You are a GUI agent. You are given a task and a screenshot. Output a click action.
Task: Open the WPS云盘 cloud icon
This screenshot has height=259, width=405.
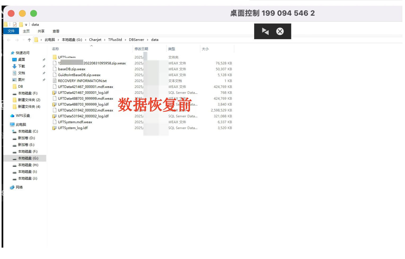(x=12, y=116)
